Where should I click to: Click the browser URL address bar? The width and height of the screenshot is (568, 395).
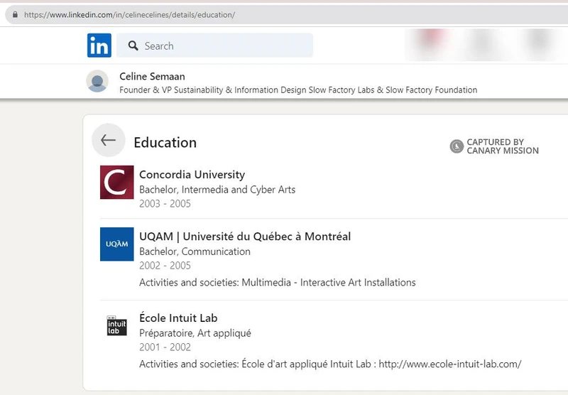tap(286, 14)
